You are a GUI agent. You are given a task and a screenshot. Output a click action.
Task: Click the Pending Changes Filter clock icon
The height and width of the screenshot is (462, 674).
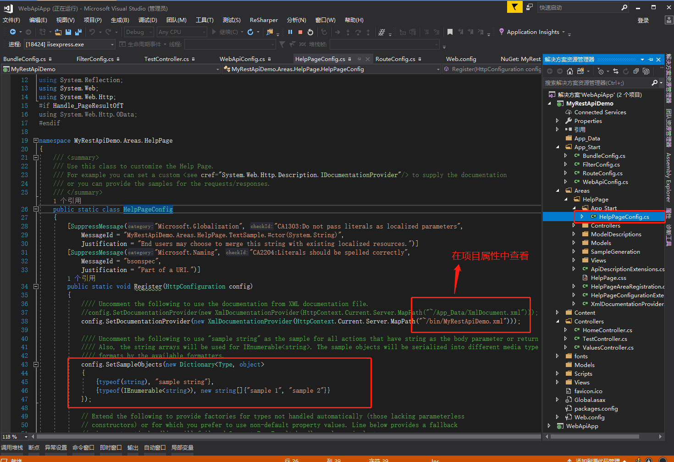coord(601,71)
